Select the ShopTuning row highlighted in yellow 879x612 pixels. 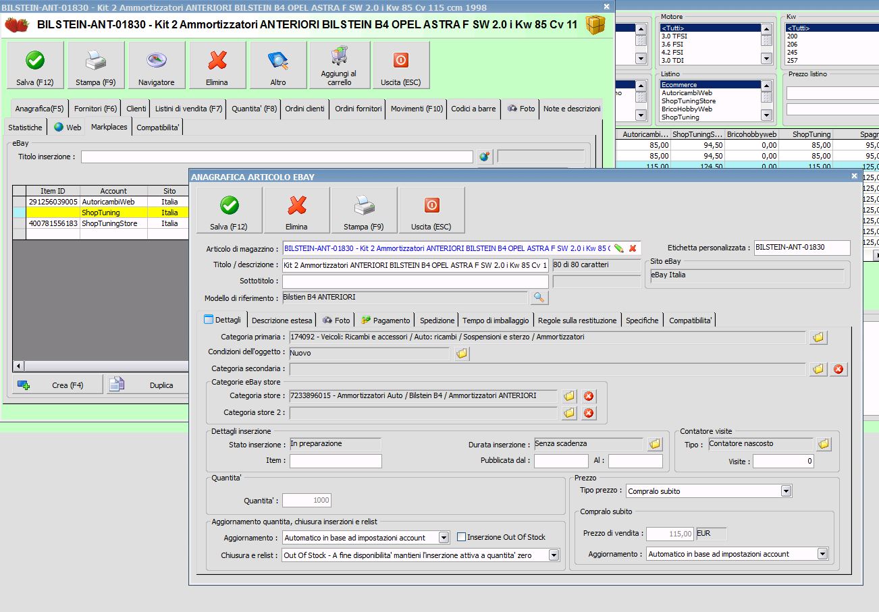coord(101,213)
